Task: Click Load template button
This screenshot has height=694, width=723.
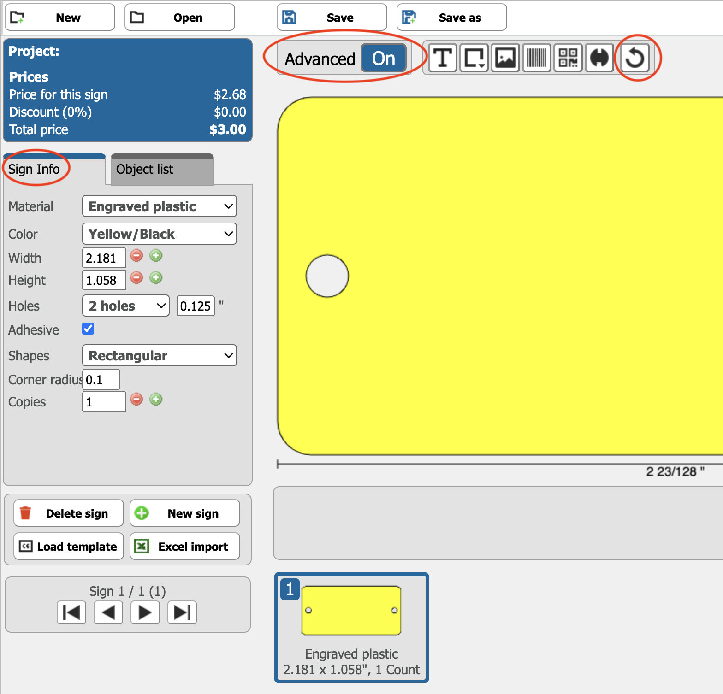Action: [69, 546]
